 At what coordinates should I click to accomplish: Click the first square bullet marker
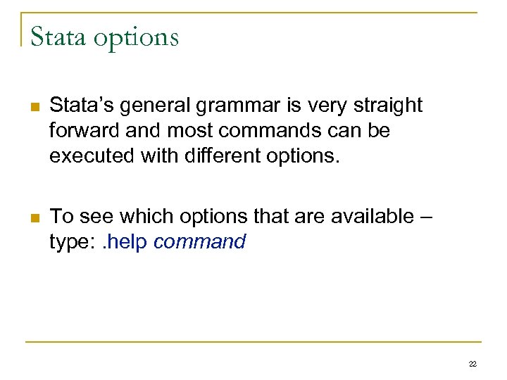tap(35, 107)
